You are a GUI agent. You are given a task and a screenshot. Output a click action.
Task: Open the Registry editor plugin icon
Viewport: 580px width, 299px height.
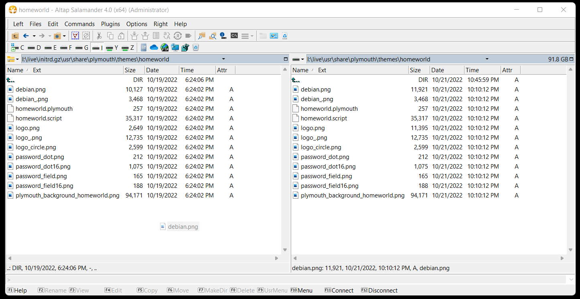[185, 48]
